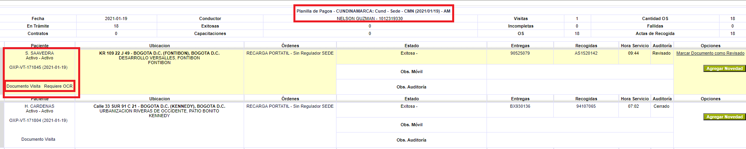Click audit status Revisado

click(661, 53)
